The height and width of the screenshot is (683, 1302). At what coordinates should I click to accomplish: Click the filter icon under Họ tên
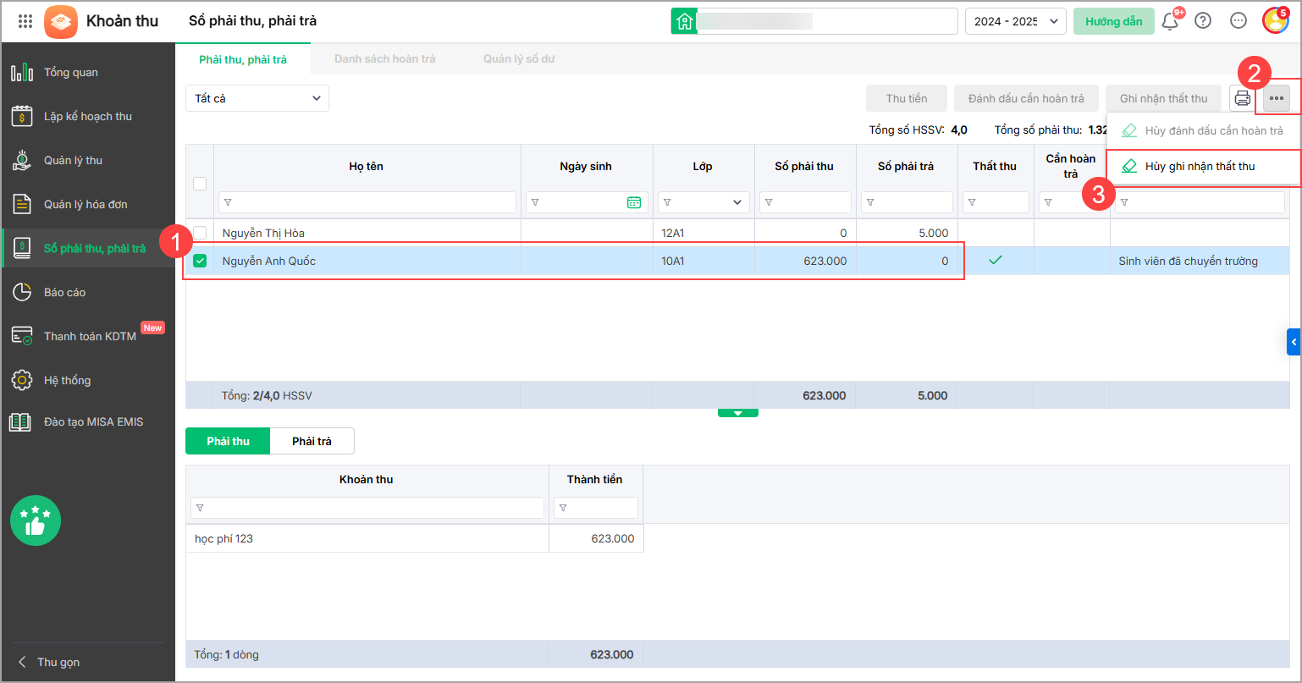[228, 202]
